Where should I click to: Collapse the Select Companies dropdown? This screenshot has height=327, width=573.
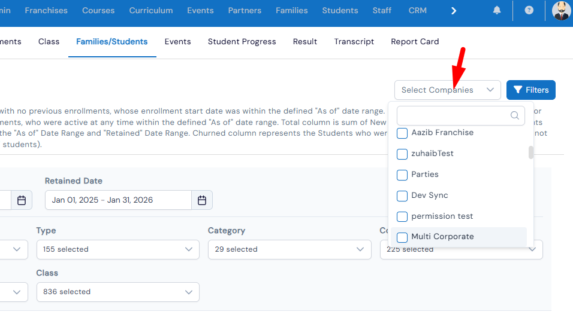pos(447,90)
